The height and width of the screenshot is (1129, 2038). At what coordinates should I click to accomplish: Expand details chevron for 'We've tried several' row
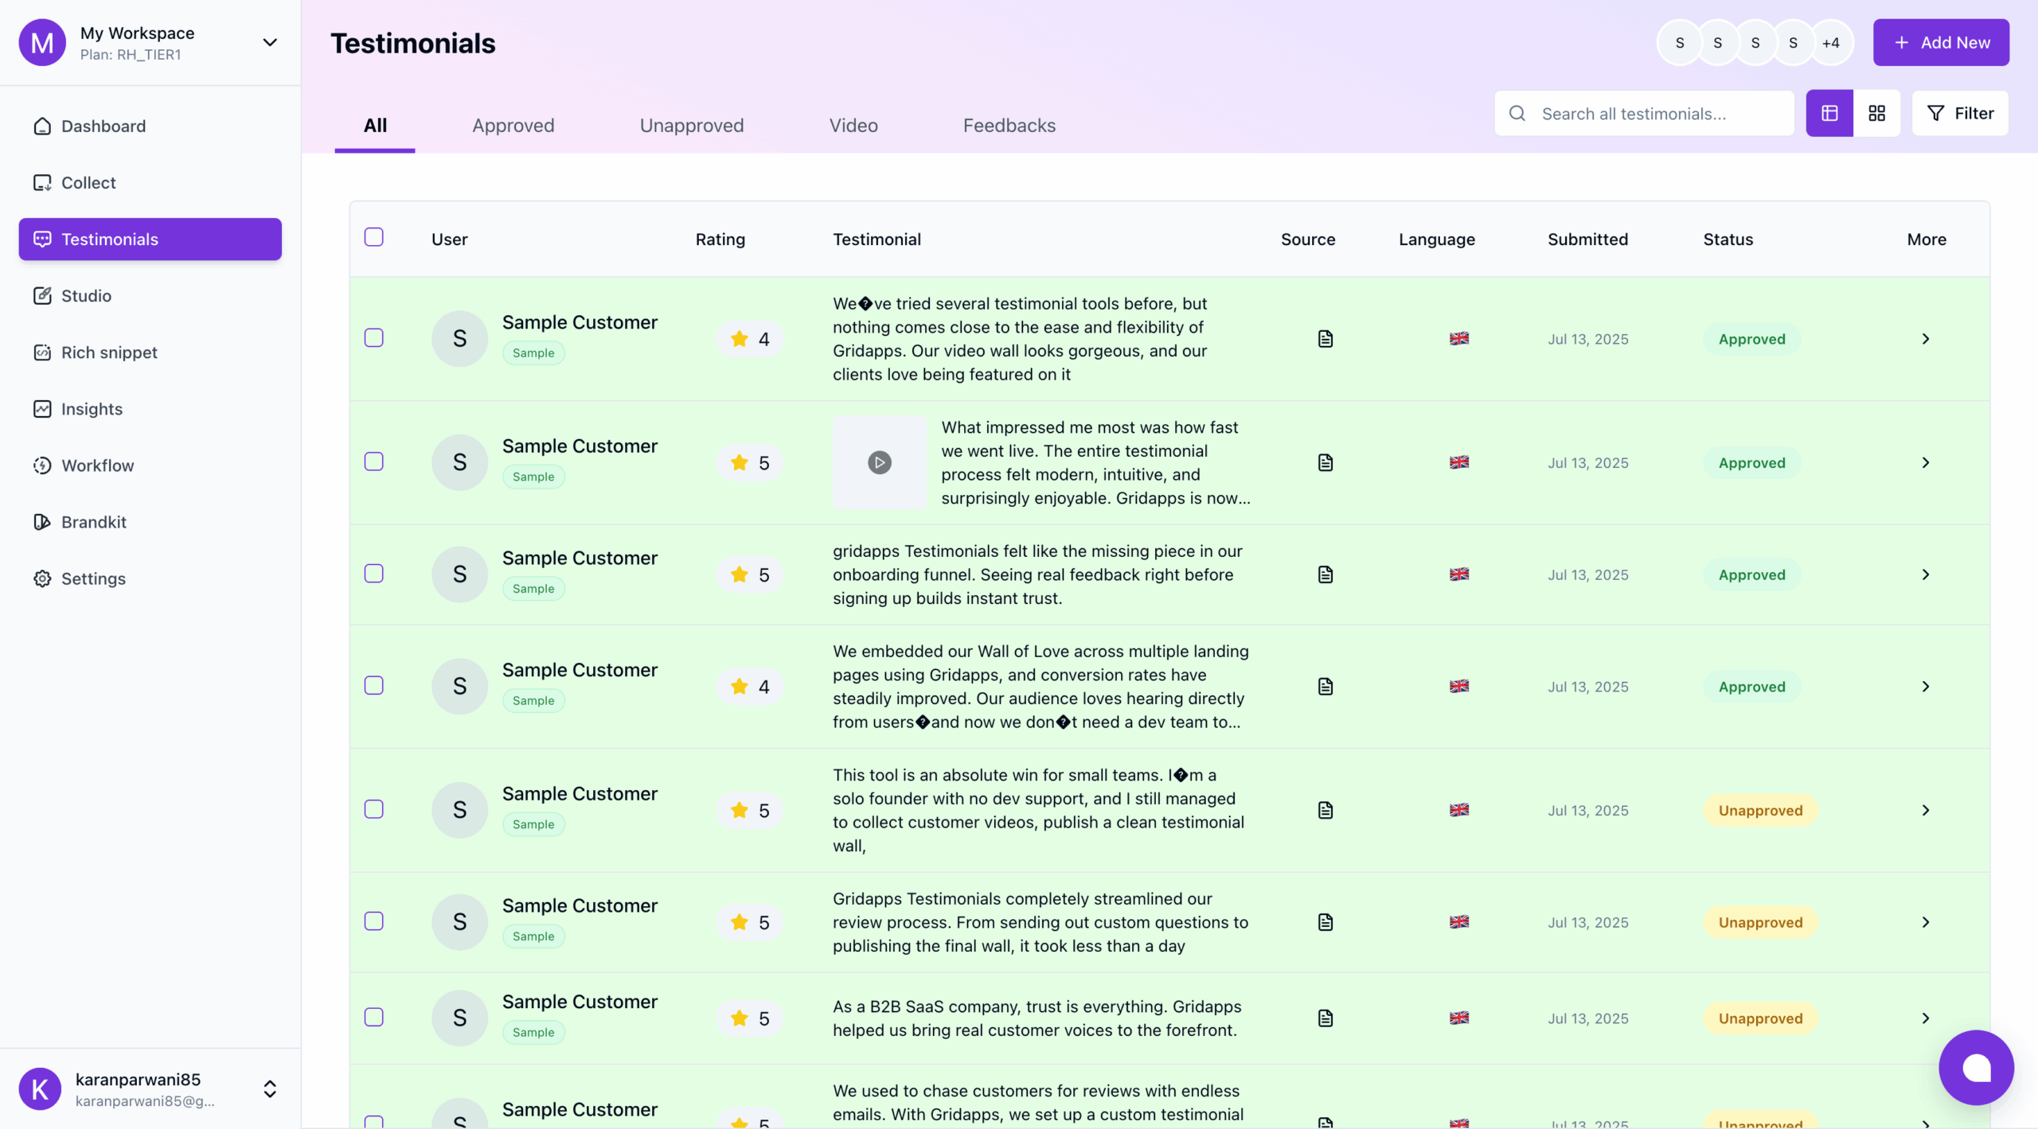pos(1926,339)
